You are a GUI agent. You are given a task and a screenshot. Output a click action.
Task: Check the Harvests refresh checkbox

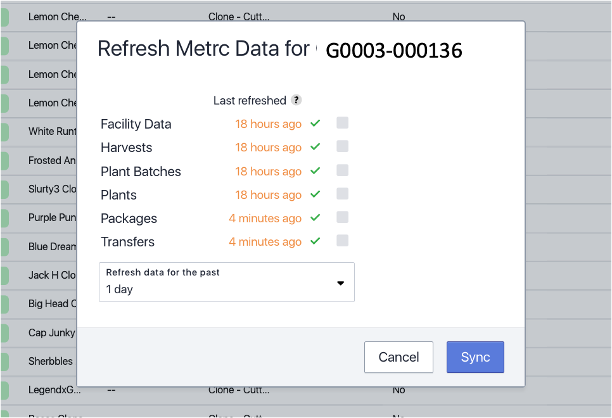pos(343,146)
